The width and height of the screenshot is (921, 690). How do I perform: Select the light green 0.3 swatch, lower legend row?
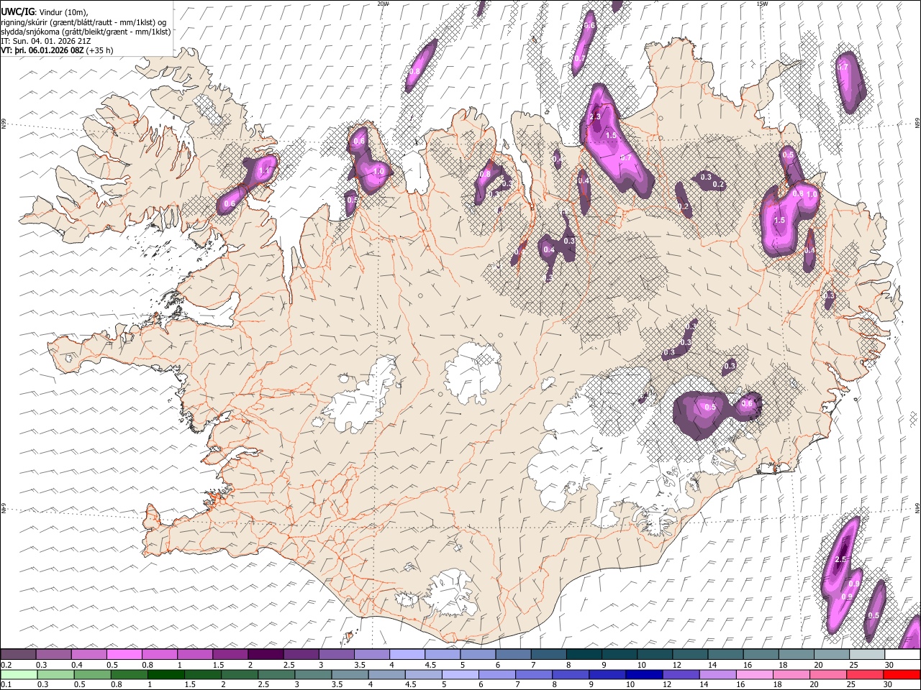point(55,674)
